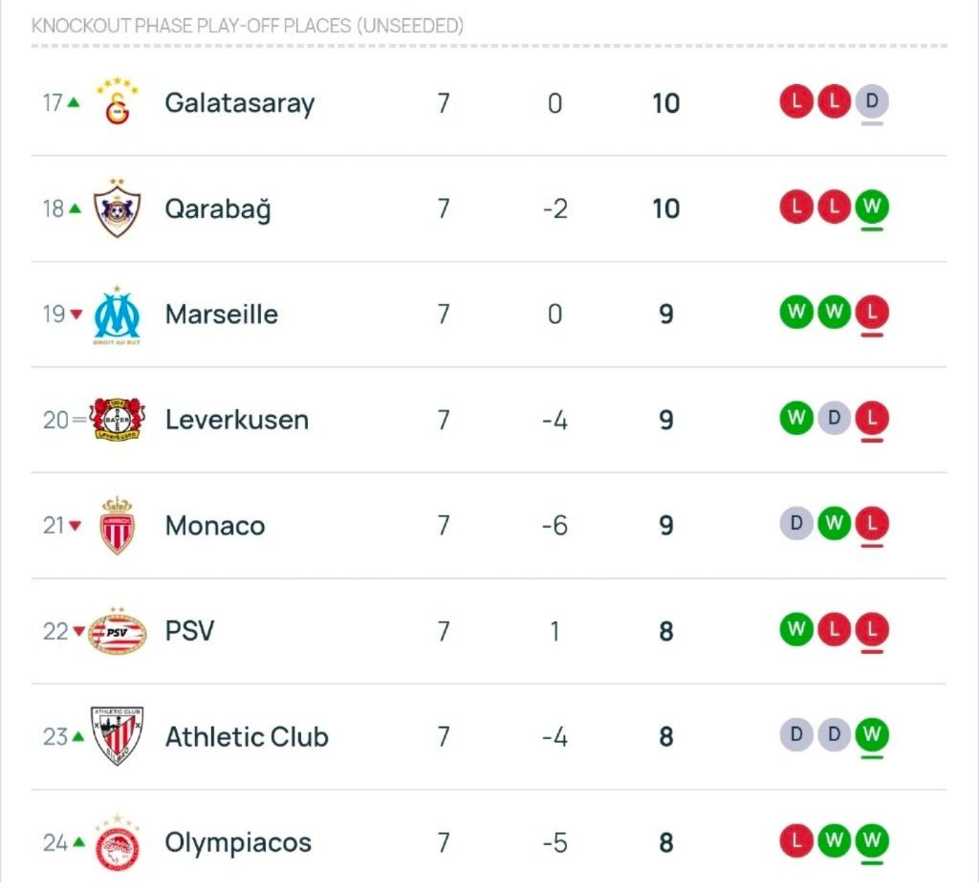
Task: Click Olympiacos' first loss form badge
Action: 796,841
